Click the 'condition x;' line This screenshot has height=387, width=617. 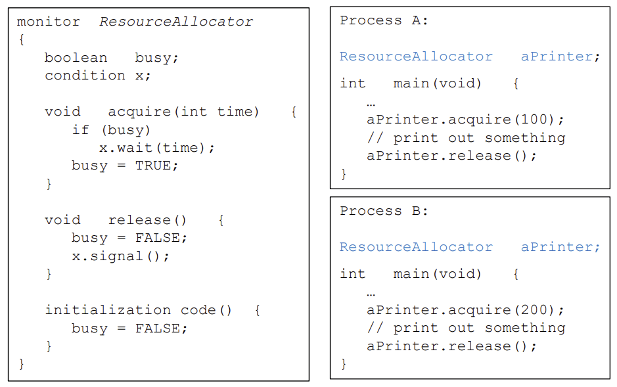point(98,76)
